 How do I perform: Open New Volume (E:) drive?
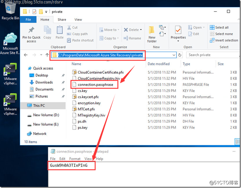(43, 124)
